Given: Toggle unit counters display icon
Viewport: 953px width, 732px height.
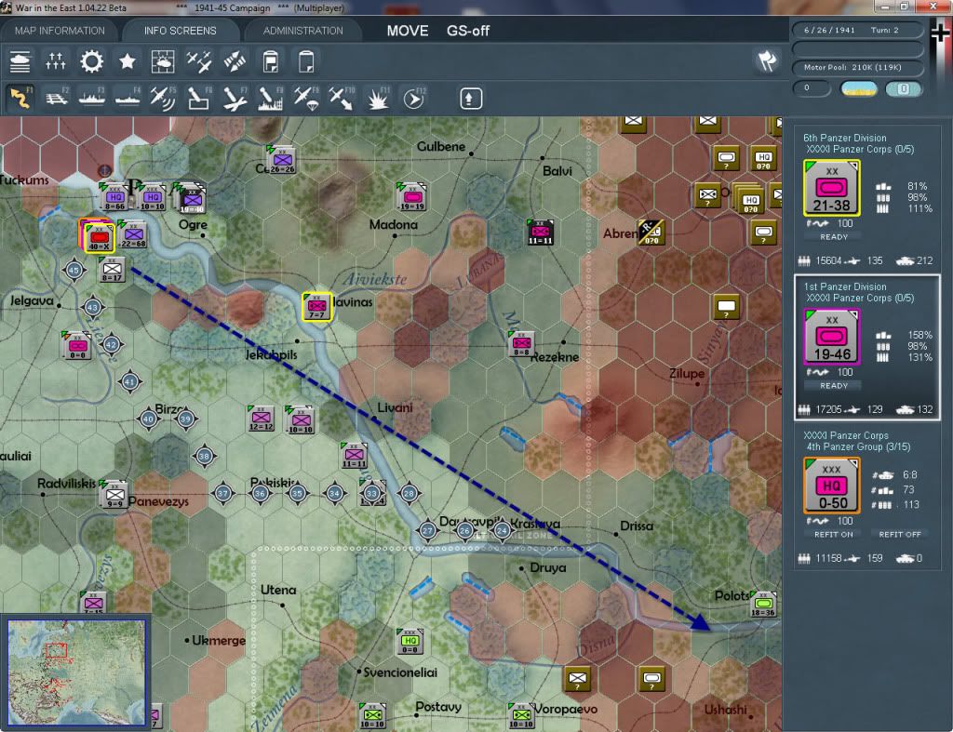Looking at the screenshot, I should tap(20, 61).
